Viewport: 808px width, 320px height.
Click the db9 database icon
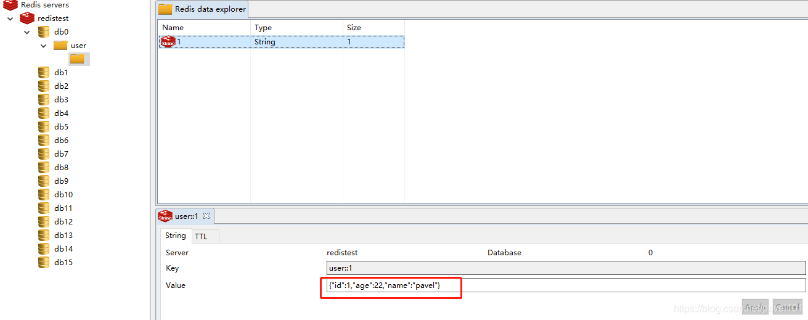[44, 181]
